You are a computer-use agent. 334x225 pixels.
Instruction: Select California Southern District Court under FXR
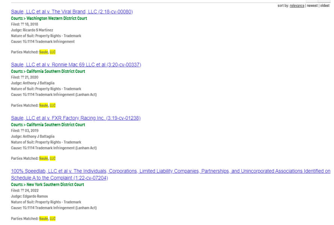[56, 124]
